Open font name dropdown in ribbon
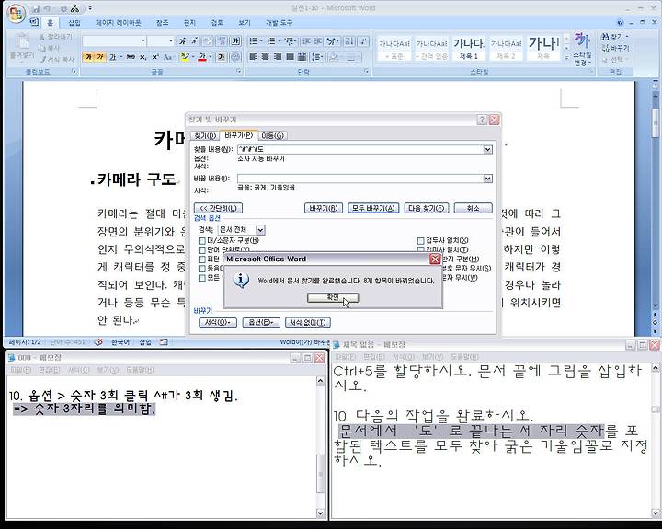 [143, 41]
